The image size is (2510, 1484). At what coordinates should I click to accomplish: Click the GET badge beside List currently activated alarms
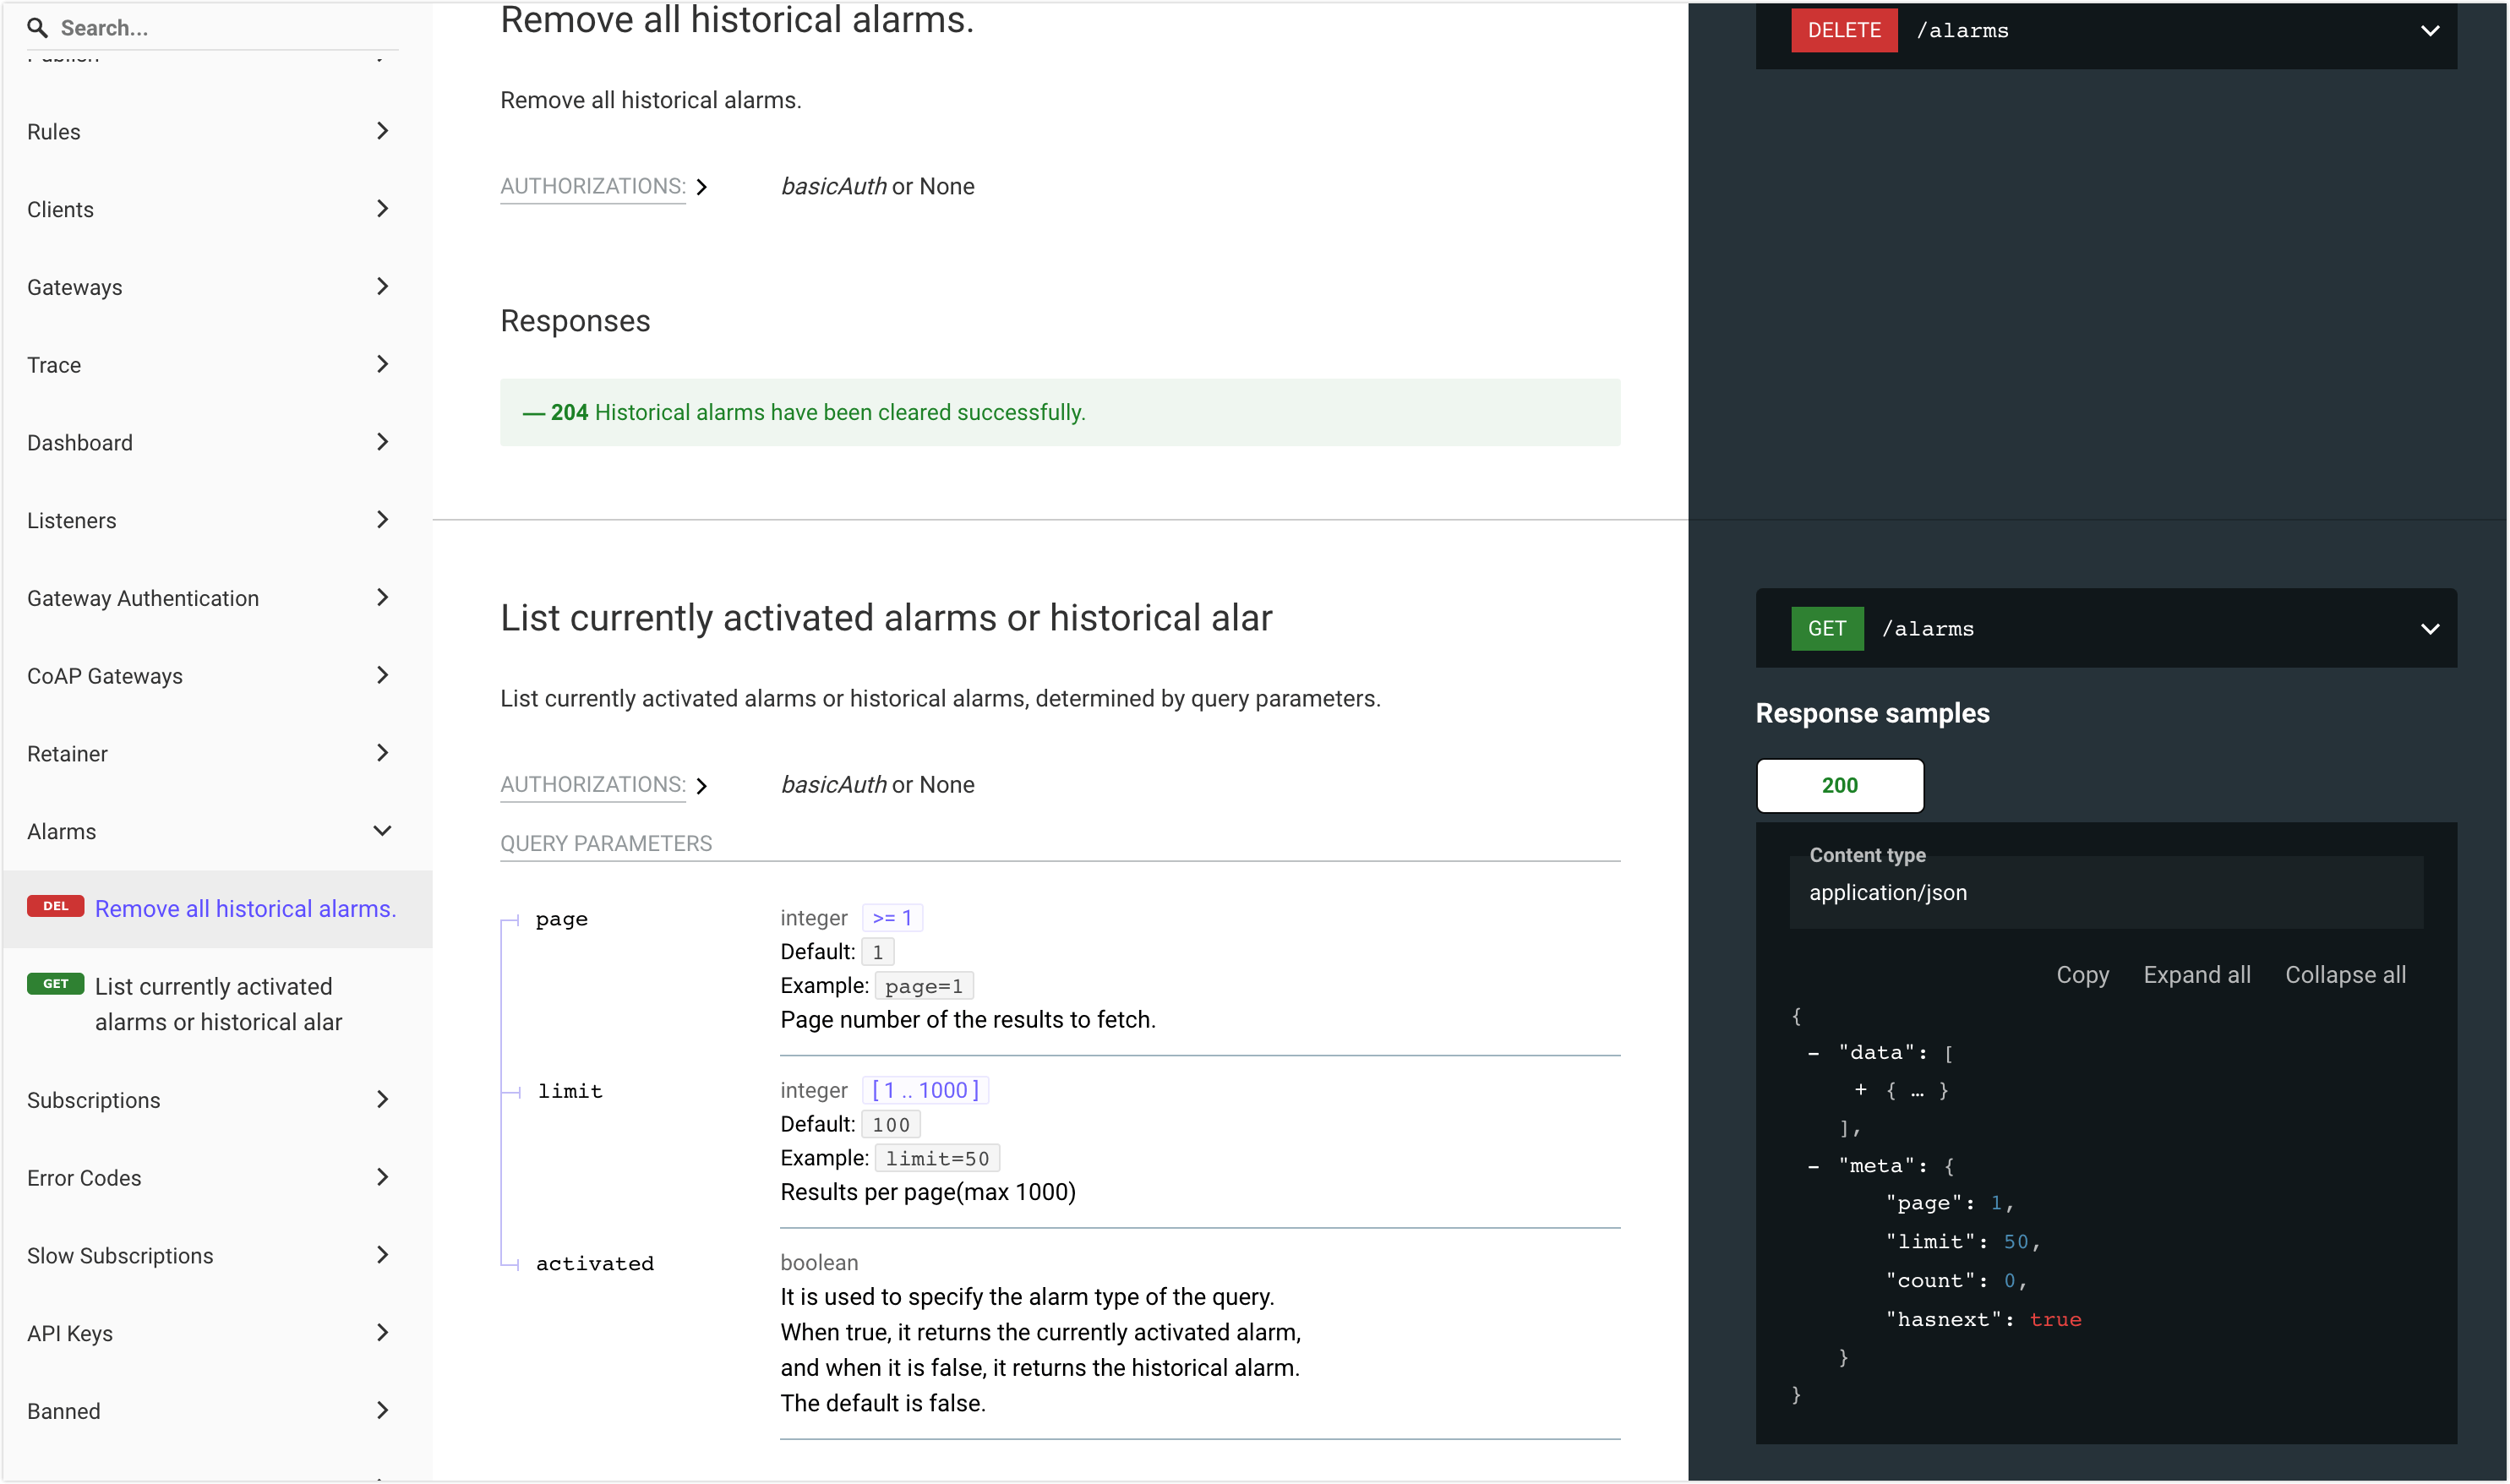pyautogui.click(x=56, y=983)
